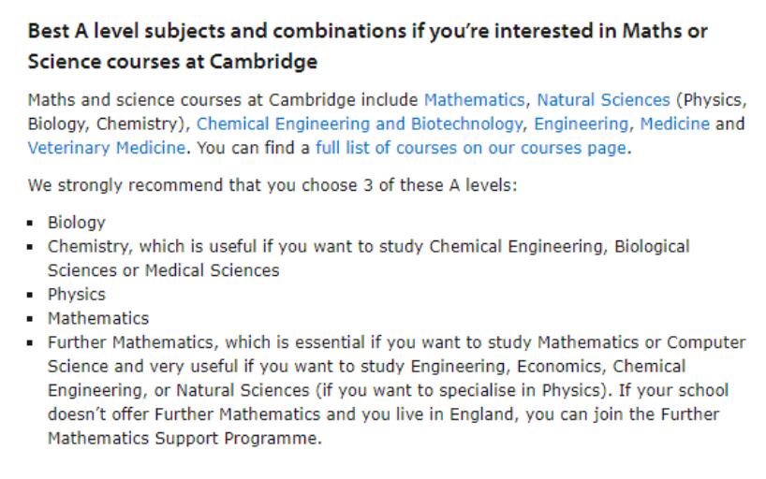Viewport: 766px width, 479px height.
Task: Click the 'Science courses at Cambridge' heading line
Action: pos(172,62)
